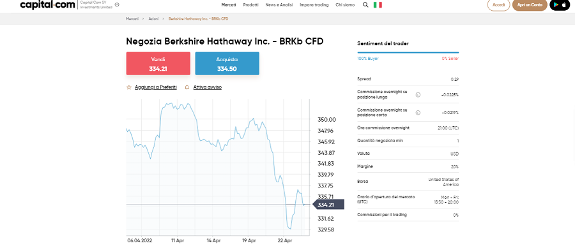575x248 pixels.
Task: Expand the Capital Com SV entity selector
Action: click(x=100, y=4)
